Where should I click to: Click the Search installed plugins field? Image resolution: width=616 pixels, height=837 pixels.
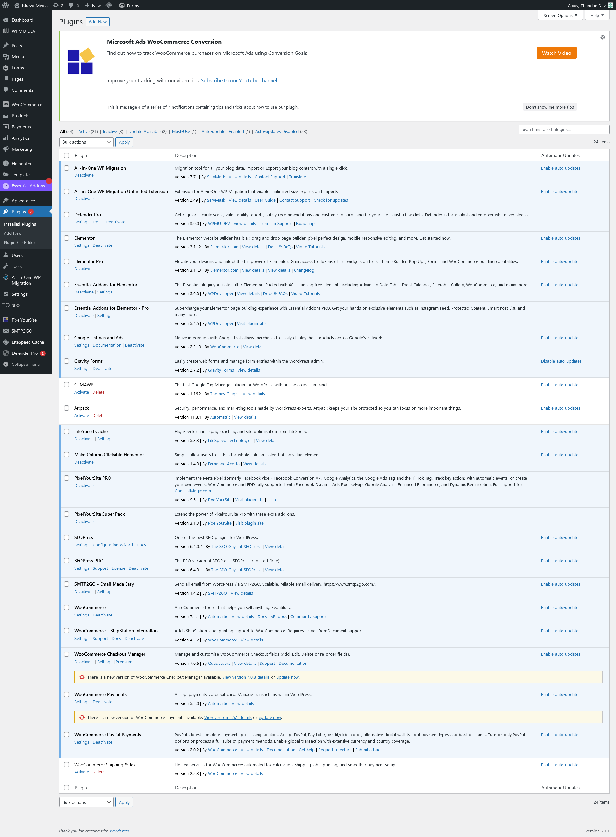click(563, 129)
